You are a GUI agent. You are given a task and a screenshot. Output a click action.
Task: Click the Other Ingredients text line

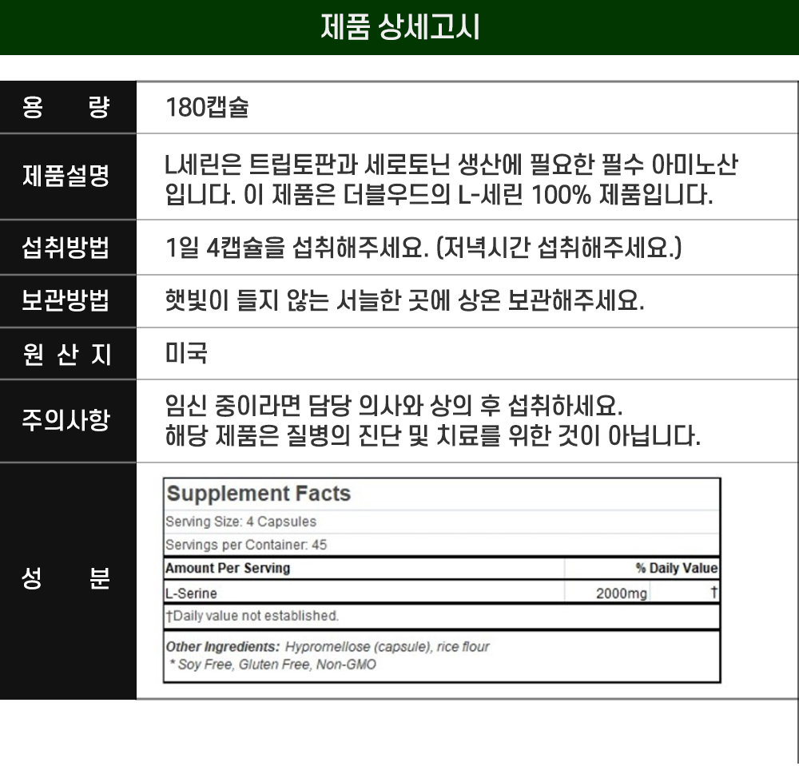[x=327, y=647]
